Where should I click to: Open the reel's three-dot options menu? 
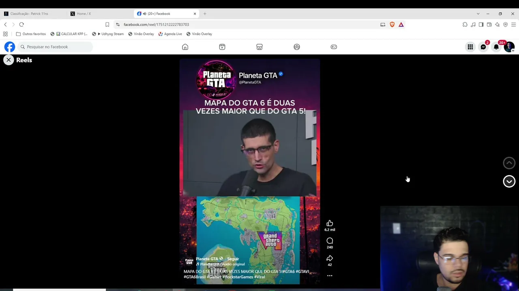[x=330, y=276]
